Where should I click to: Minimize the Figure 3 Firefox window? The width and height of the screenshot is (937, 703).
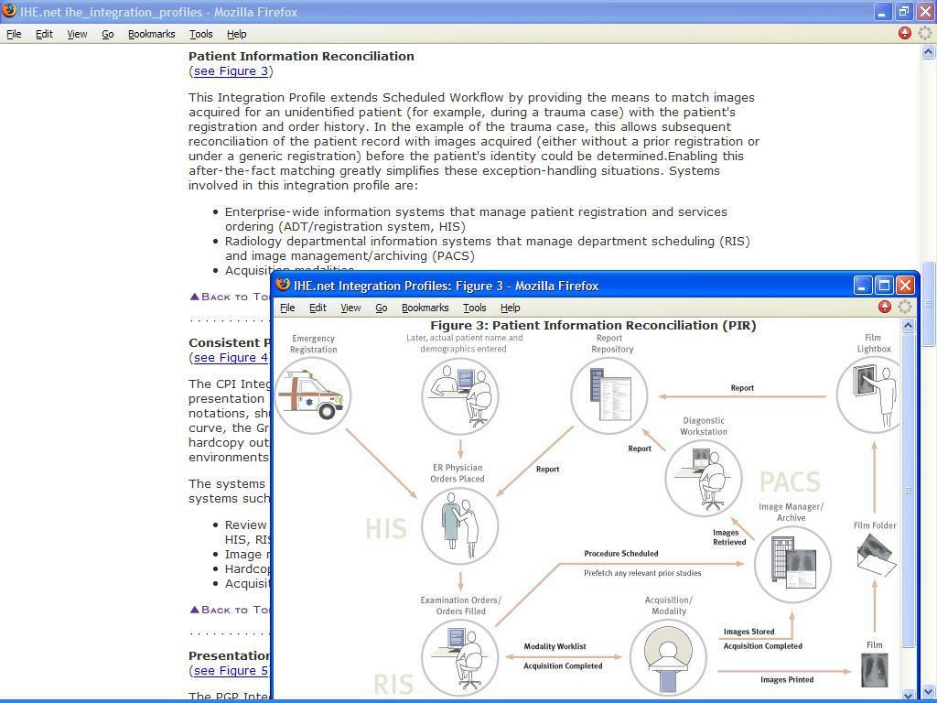862,286
